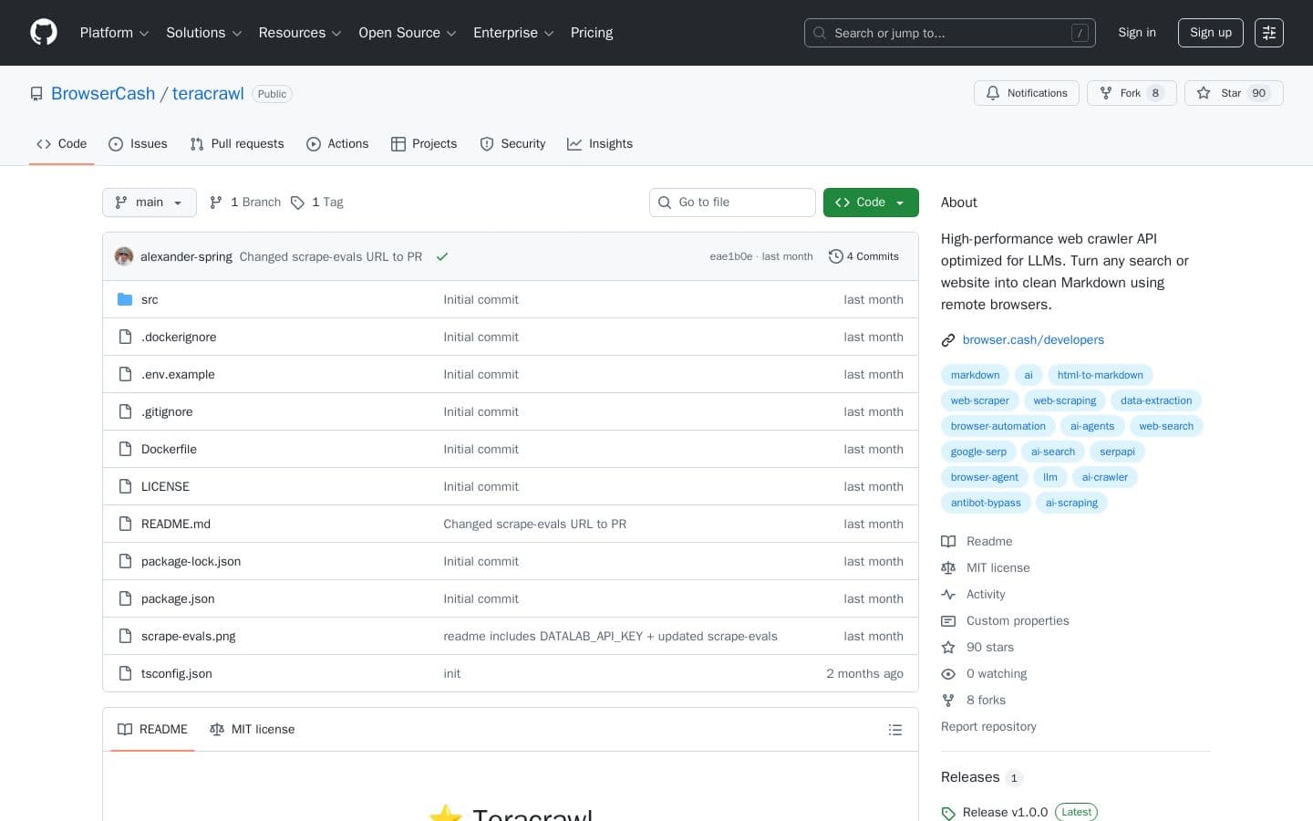1313x821 pixels.
Task: Expand the Resources menu
Action: coord(300,33)
